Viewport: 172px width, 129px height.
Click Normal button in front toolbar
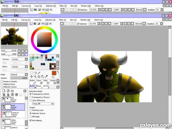[x=138, y=24]
